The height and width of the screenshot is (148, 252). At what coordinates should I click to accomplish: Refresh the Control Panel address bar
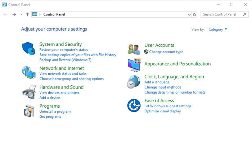pyautogui.click(x=194, y=14)
